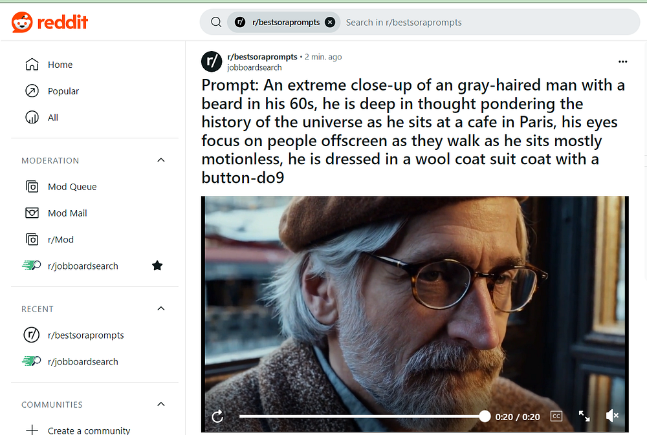Collapse the Moderation section

pyautogui.click(x=161, y=160)
